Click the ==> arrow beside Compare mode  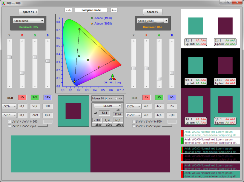[x=68, y=10]
